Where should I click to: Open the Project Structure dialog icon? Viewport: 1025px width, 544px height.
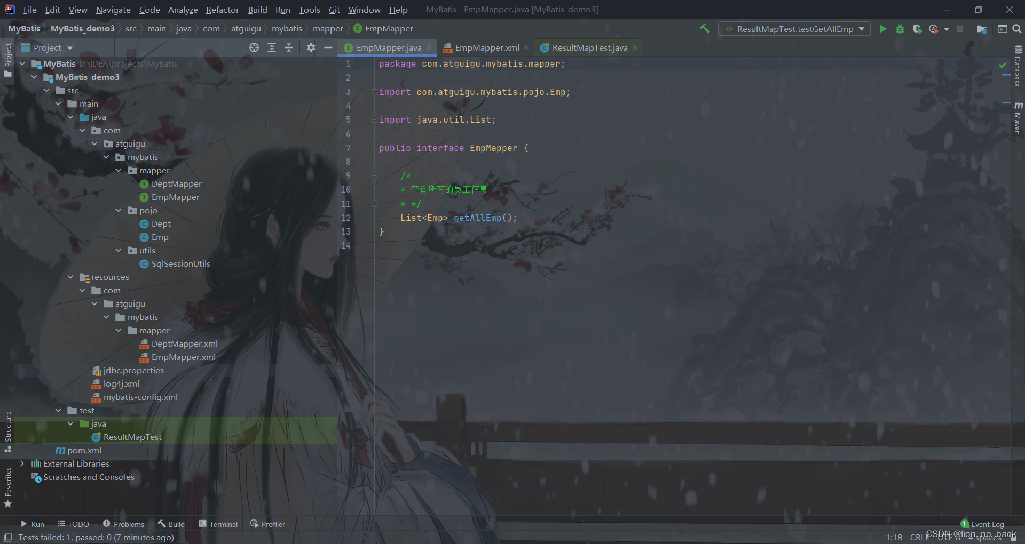pyautogui.click(x=981, y=29)
